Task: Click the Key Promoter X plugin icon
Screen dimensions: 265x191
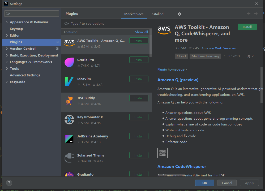Action: 69,120
